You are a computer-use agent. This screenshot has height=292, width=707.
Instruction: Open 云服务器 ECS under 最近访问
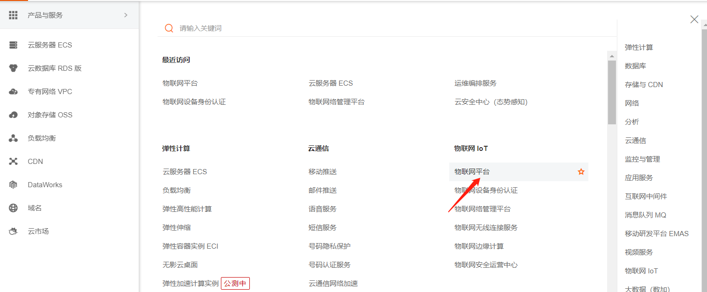(x=331, y=83)
